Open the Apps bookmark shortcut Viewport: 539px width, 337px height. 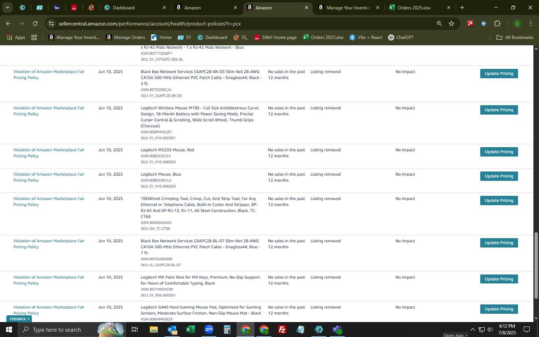click(16, 37)
